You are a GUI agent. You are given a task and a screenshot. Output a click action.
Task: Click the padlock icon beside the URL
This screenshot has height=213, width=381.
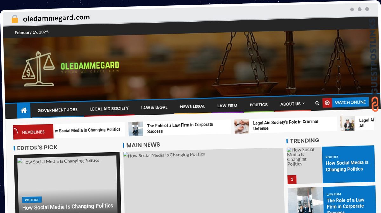tap(15, 19)
